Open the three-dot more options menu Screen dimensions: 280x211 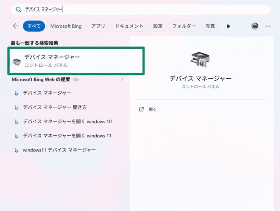click(268, 26)
